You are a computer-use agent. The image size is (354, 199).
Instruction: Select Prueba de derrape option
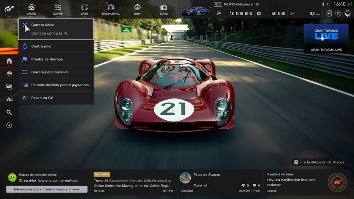[x=56, y=59]
